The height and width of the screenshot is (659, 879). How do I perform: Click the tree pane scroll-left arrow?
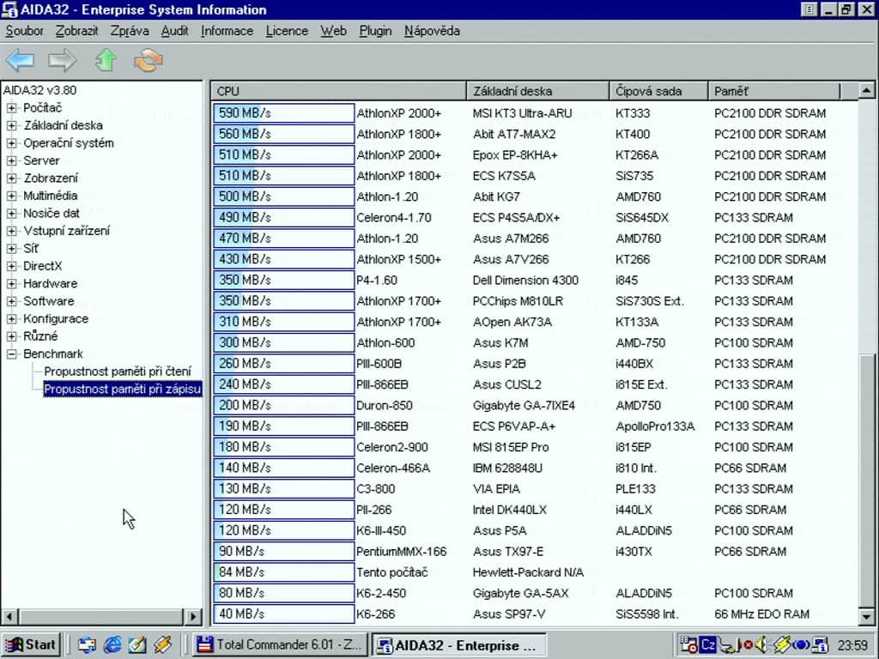9,616
